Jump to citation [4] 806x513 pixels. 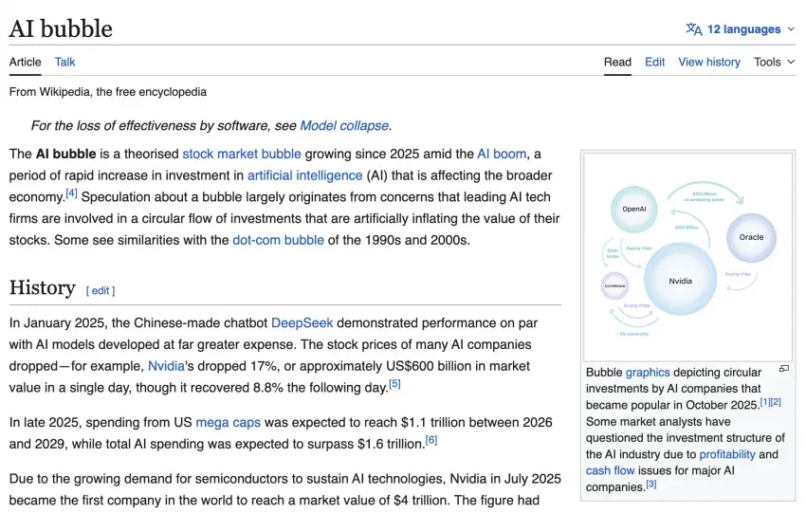tap(71, 193)
